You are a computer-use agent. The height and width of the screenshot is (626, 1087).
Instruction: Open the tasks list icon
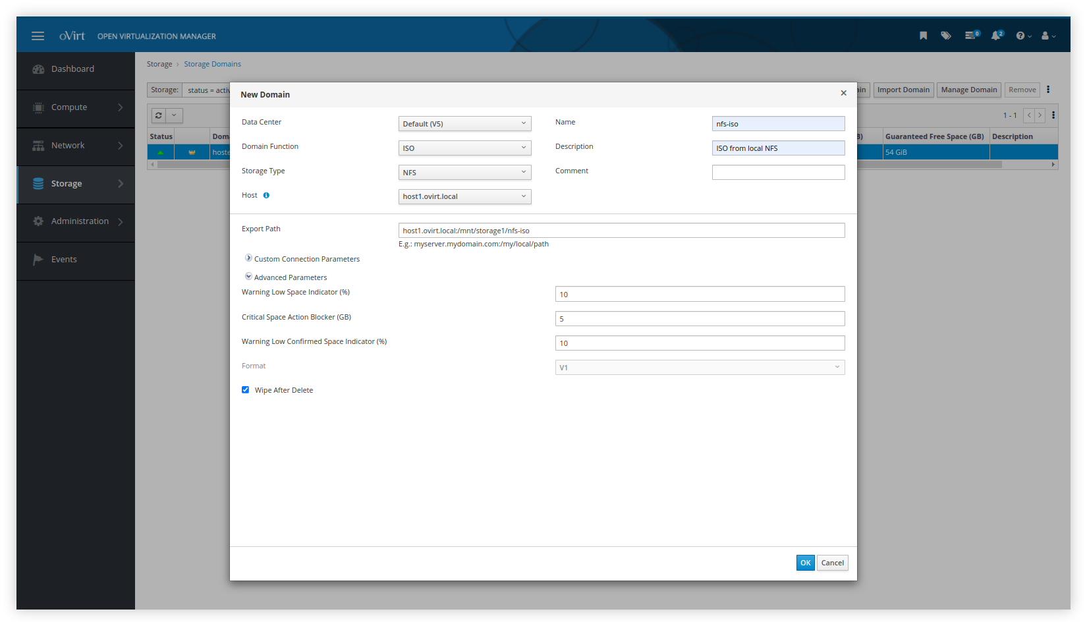[970, 36]
